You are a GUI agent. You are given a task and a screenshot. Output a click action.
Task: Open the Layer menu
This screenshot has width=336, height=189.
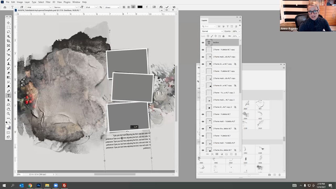click(x=27, y=2)
